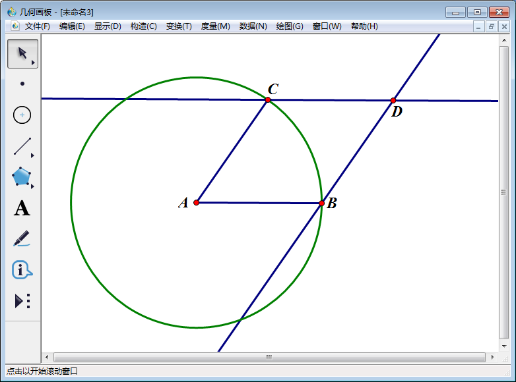
Task: Select the Arrow selection tool
Action: click(x=22, y=53)
